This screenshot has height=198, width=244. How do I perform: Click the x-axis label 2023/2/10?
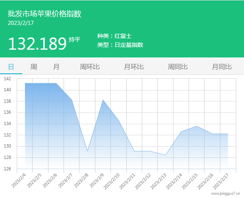tap(112, 181)
